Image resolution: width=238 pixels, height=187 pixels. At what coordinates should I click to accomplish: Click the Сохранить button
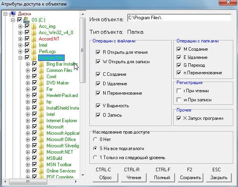click(x=190, y=178)
